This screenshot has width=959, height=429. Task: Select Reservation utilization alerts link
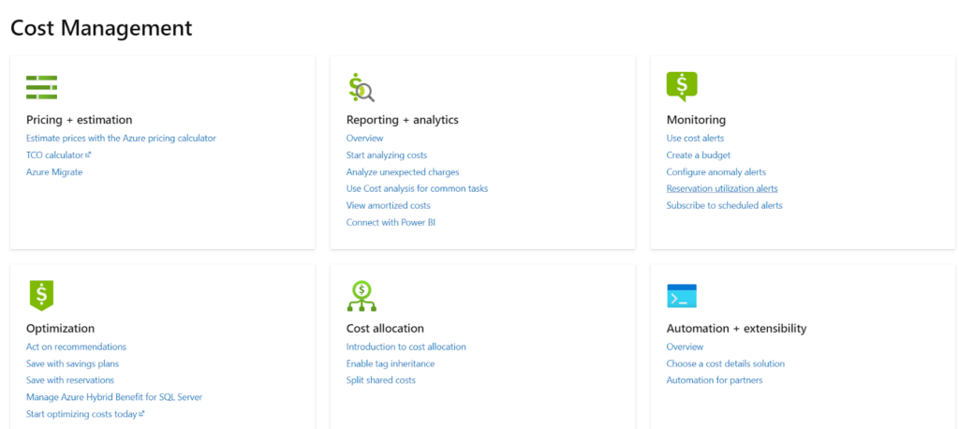[722, 188]
